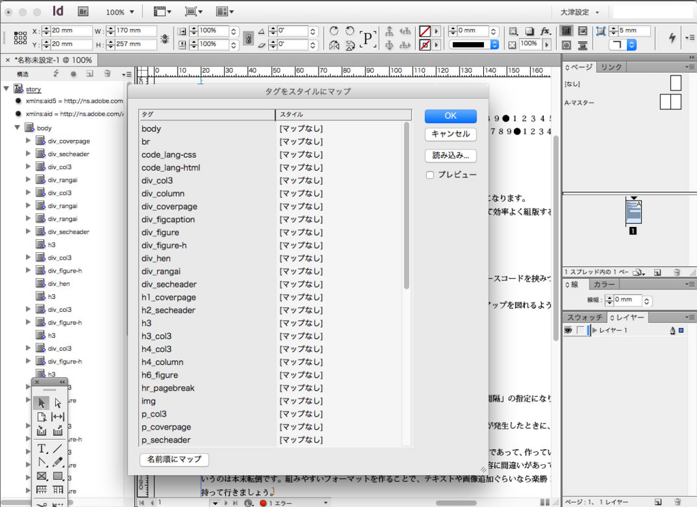
Task: Click stepper arrows for 線幅 stroke weight
Action: (609, 300)
